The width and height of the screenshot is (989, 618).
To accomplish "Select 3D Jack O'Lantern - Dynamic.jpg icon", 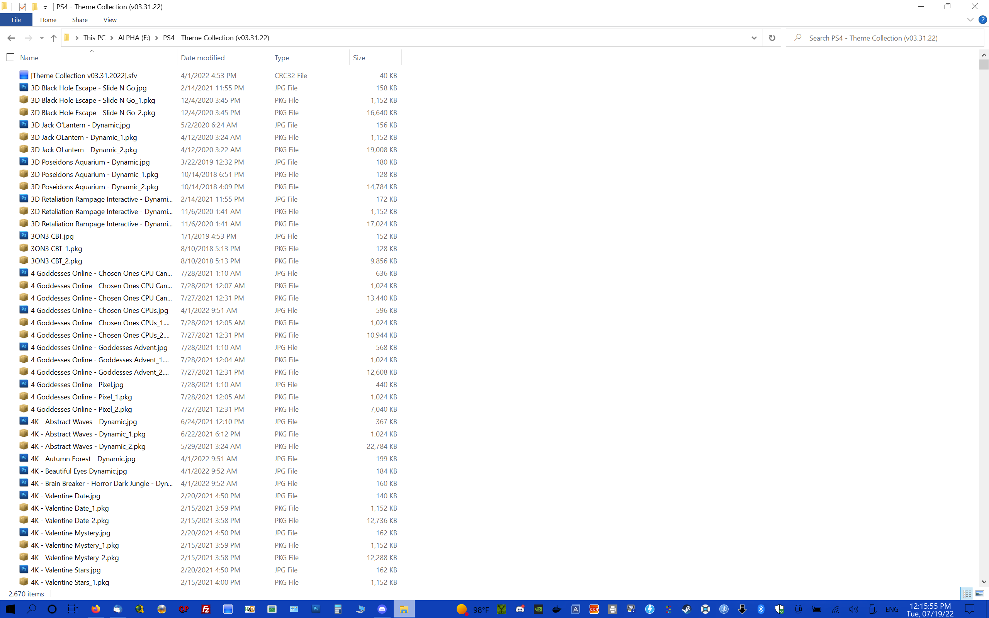I will pos(24,125).
